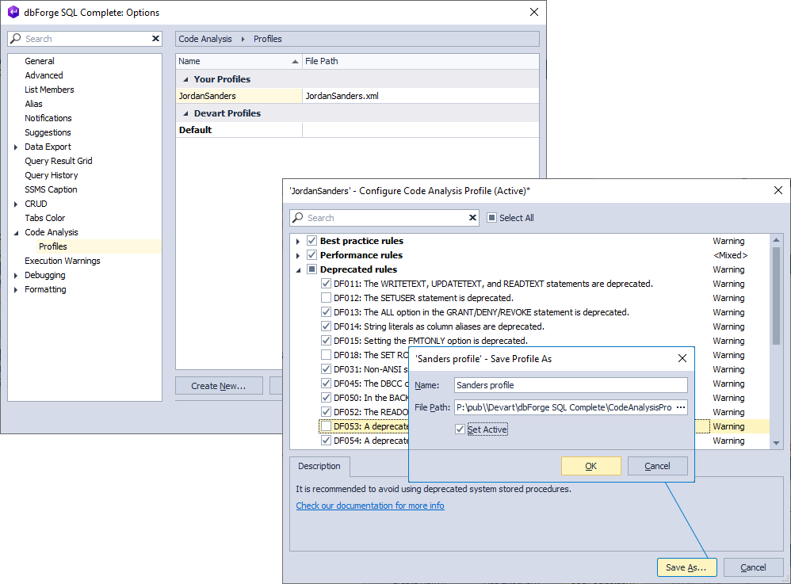Click the dbForge logo icon in Options title bar
The height and width of the screenshot is (584, 791).
pyautogui.click(x=13, y=12)
